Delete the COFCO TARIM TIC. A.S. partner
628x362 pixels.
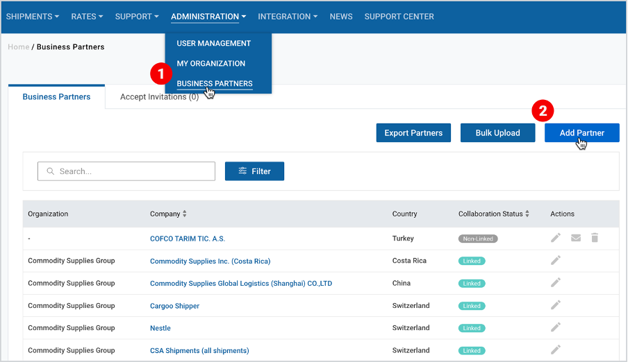click(x=595, y=238)
